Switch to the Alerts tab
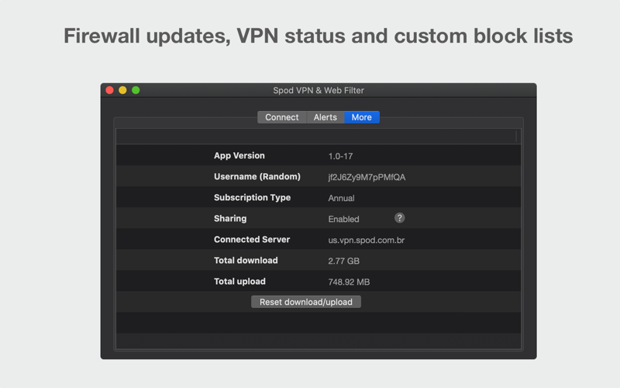620x388 pixels. [x=325, y=117]
